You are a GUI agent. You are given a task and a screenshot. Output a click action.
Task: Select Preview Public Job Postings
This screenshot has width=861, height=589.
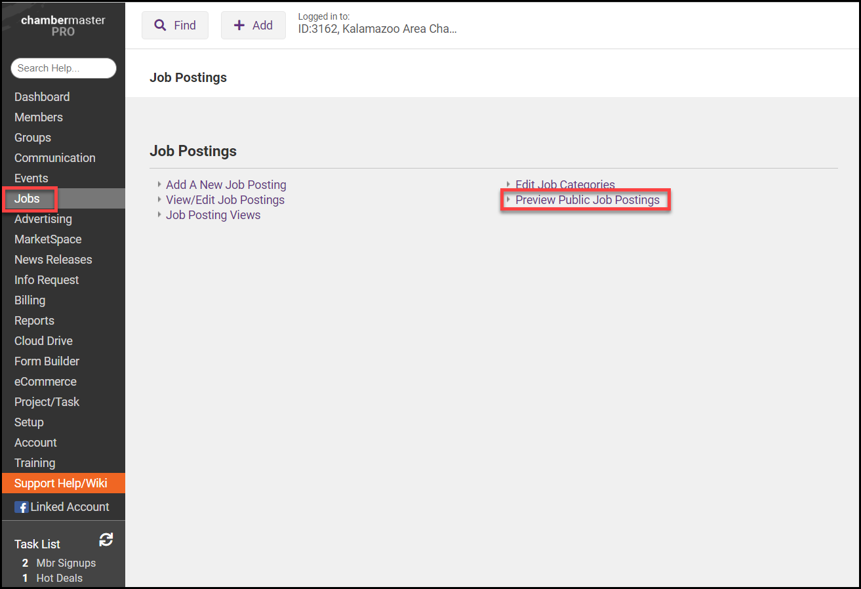pos(587,200)
